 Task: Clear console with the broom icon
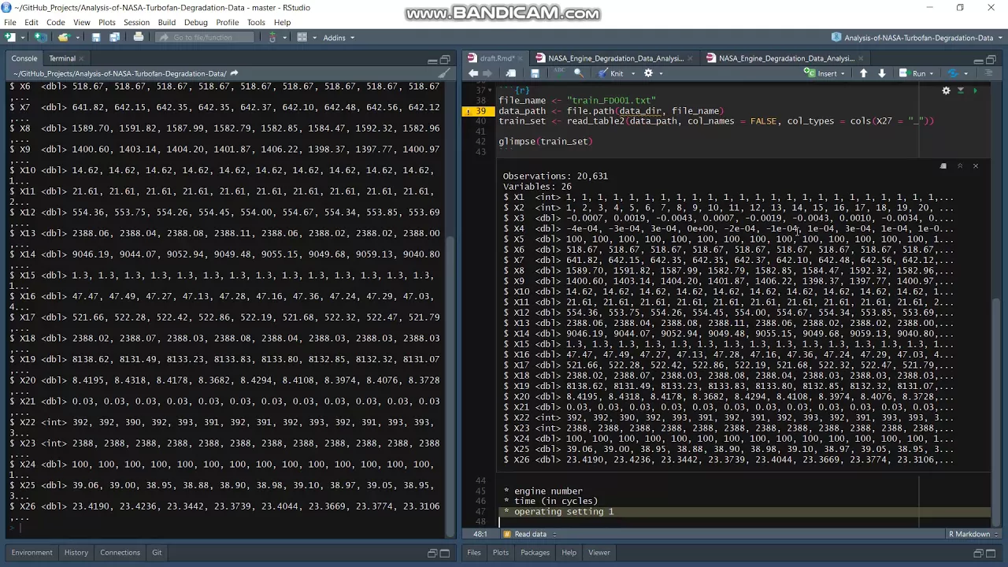[444, 73]
